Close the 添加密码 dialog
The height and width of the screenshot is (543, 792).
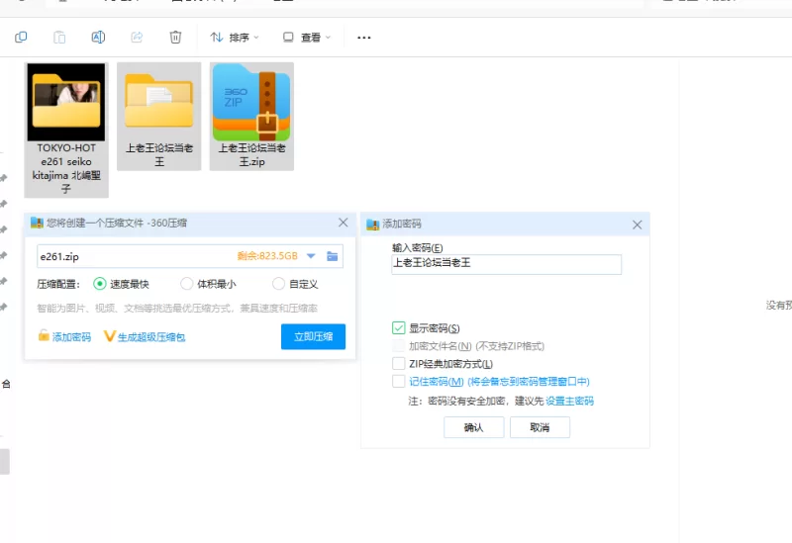pos(637,225)
